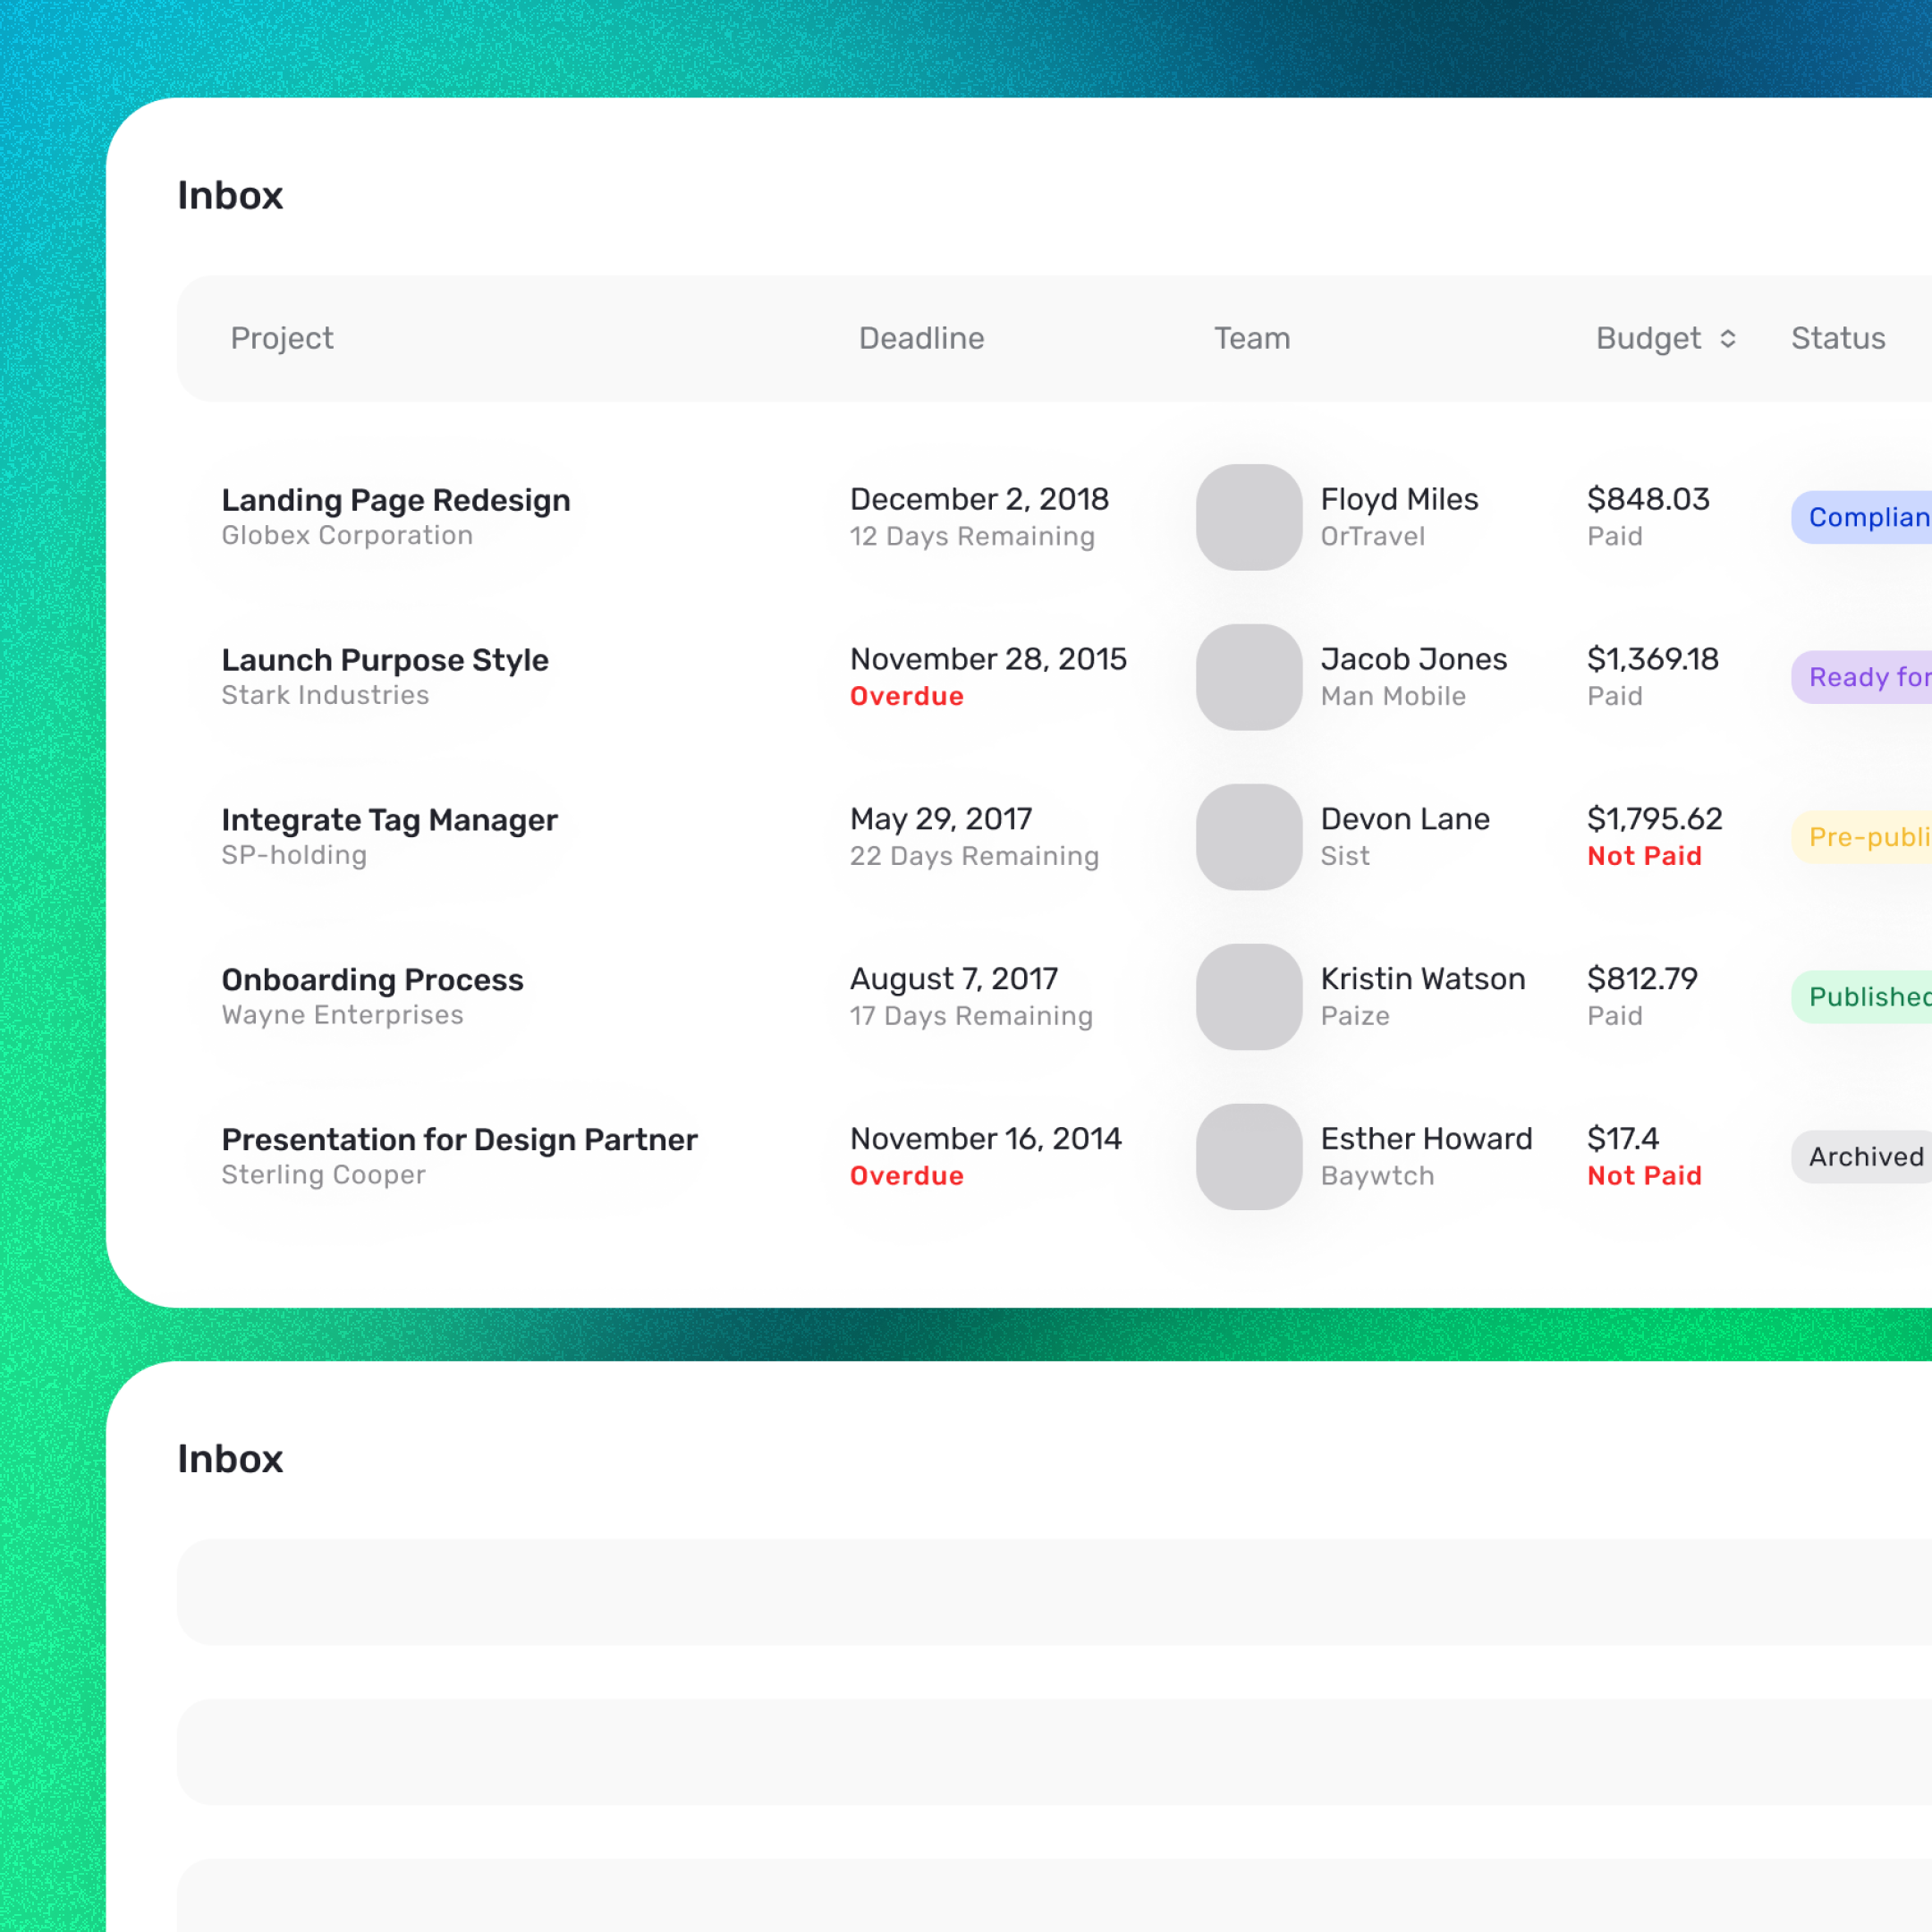1932x1932 pixels.
Task: Click the Budget sort arrows icon
Action: click(1727, 339)
